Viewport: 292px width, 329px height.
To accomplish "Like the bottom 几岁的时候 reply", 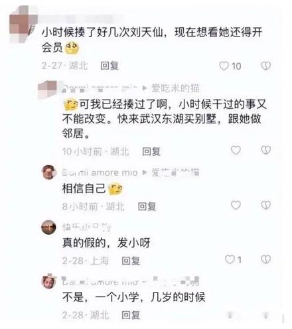I will click(230, 315).
